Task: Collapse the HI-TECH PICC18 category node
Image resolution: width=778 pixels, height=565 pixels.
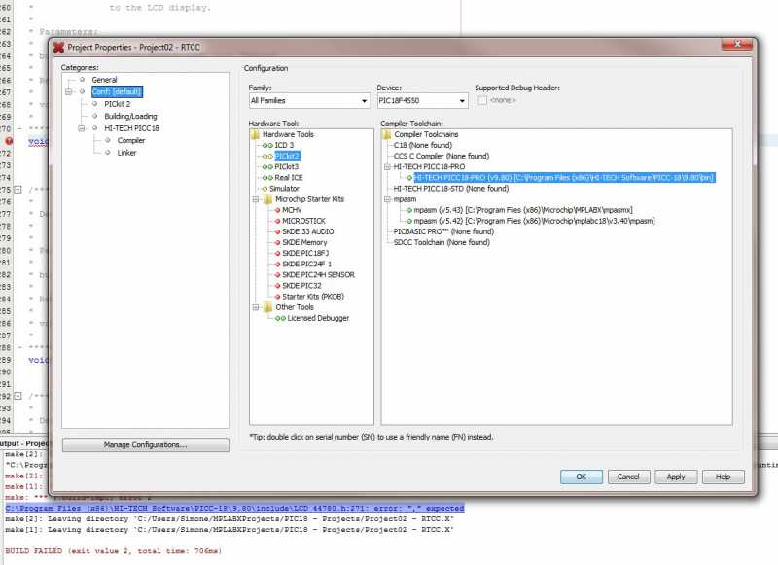Action: coord(82,128)
